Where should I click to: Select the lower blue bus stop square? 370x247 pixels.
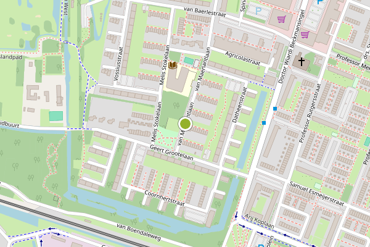click(264, 123)
